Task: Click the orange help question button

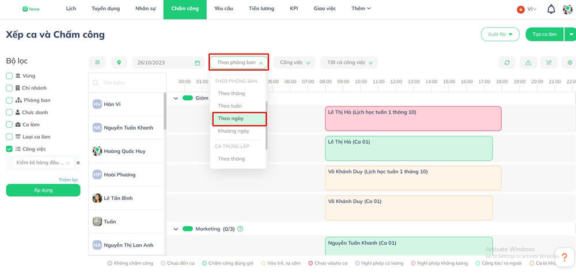Action: pyautogui.click(x=564, y=257)
